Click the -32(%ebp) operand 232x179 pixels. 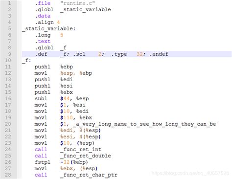click(x=74, y=162)
